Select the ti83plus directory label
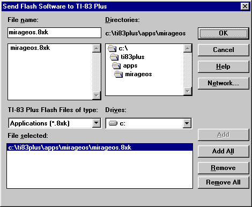The height and width of the screenshot is (207, 252). 132,57
